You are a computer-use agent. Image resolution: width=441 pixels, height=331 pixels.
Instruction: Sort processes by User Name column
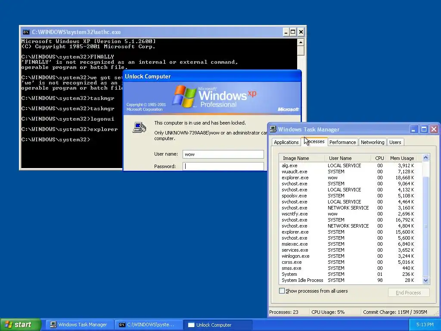pyautogui.click(x=348, y=158)
